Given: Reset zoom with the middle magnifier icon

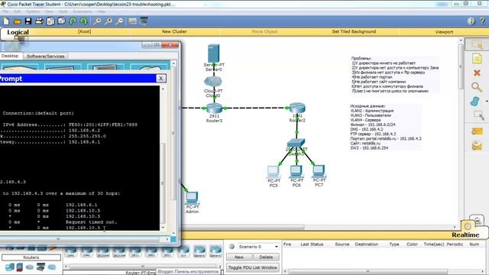Looking at the screenshot, I should pyautogui.click(x=108, y=21).
